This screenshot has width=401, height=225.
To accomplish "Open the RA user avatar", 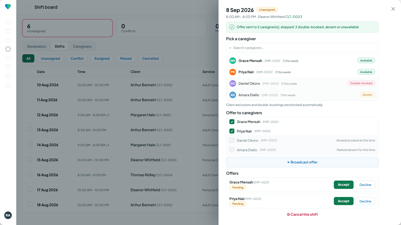I will coord(8,215).
